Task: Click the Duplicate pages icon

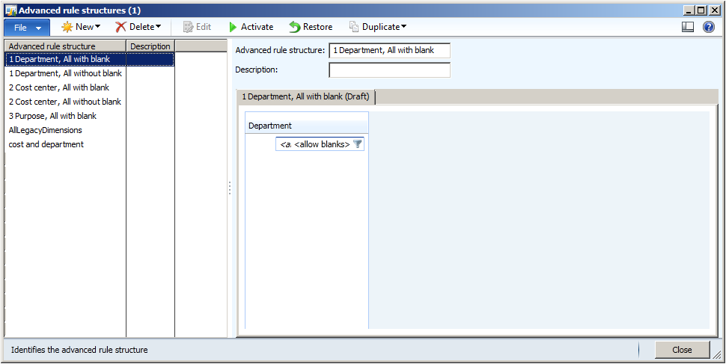Action: pos(354,27)
